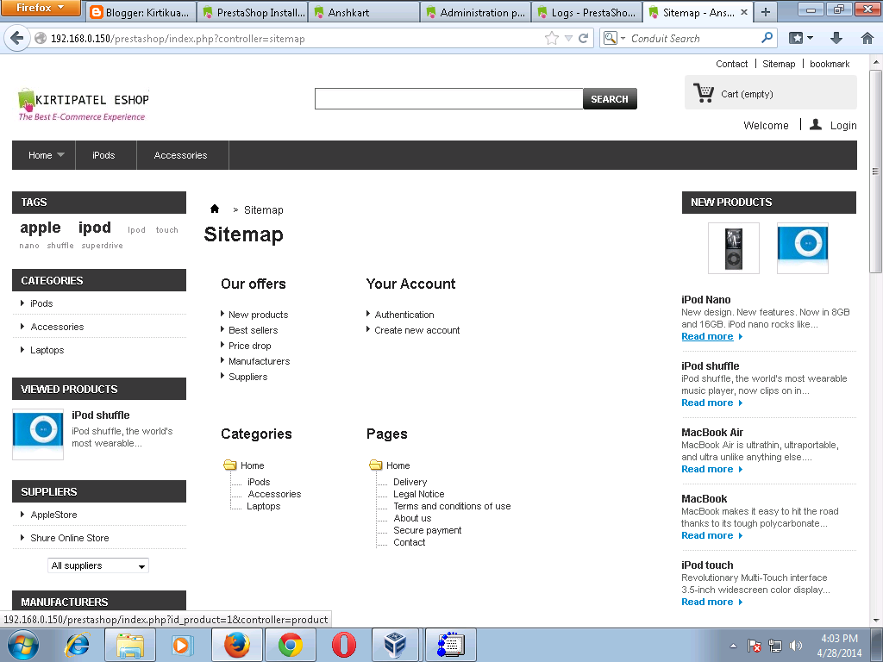Click the bookmark header link
This screenshot has height=662, width=883.
click(830, 64)
